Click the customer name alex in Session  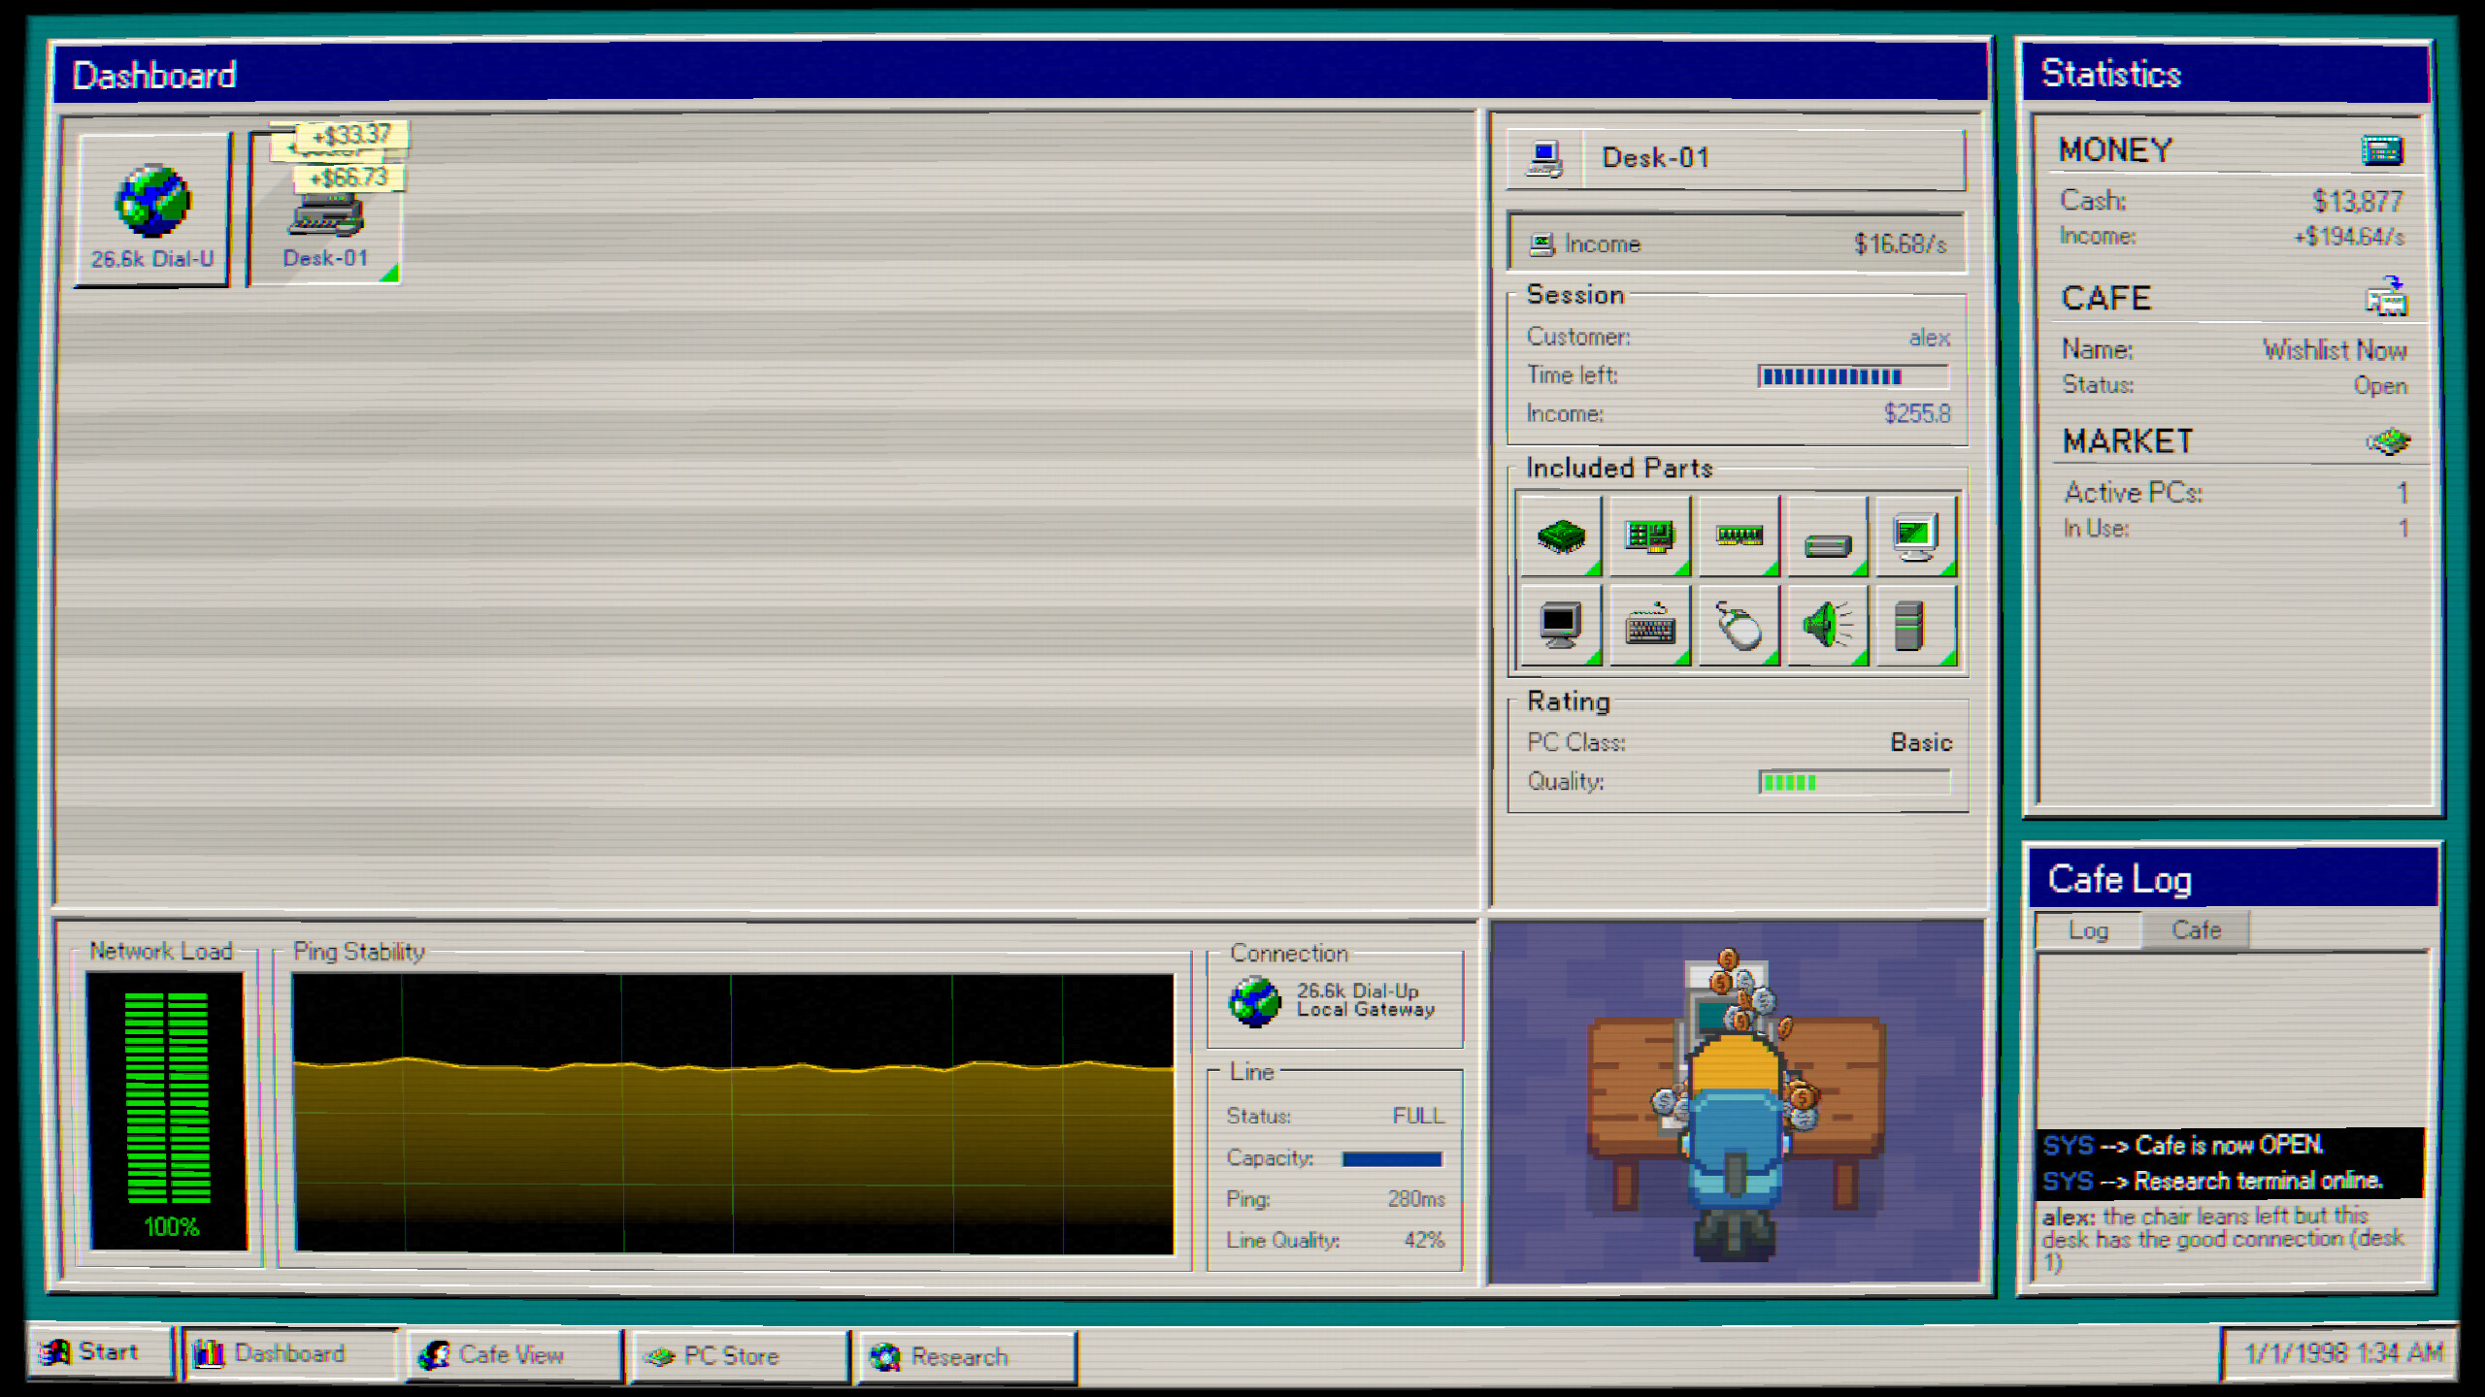[x=1930, y=338]
